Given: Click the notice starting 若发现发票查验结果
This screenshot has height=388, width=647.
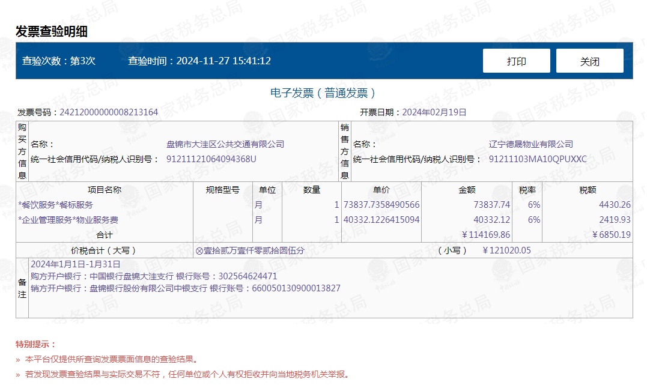Looking at the screenshot, I should point(188,374).
